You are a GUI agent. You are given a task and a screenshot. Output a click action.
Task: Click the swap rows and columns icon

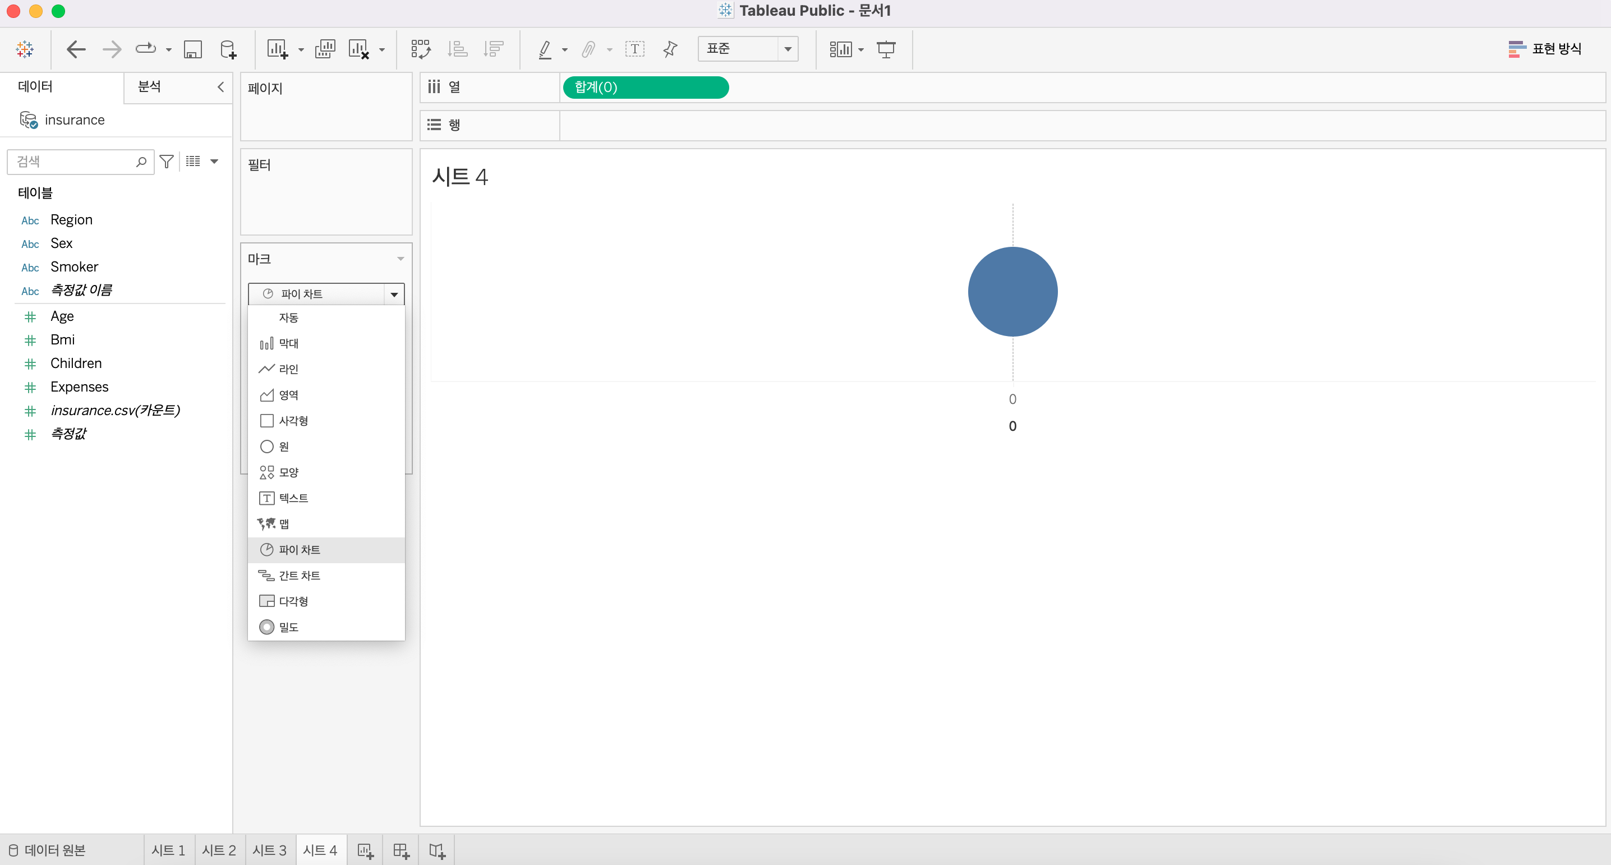[420, 49]
